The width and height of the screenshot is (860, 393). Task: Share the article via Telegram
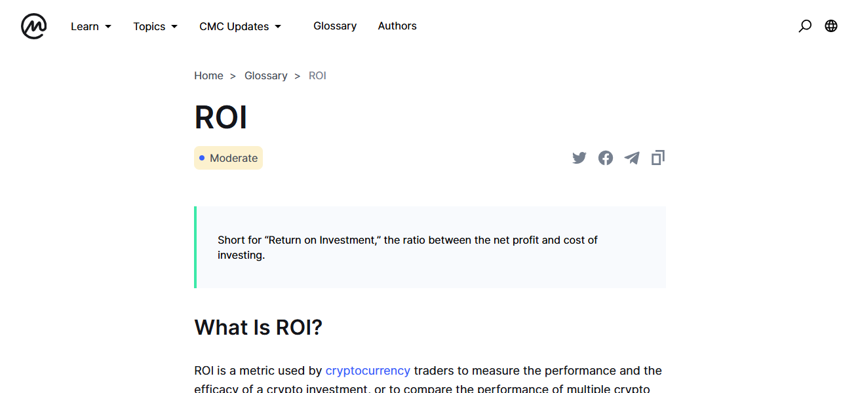click(631, 158)
